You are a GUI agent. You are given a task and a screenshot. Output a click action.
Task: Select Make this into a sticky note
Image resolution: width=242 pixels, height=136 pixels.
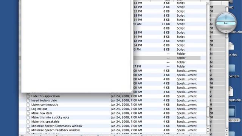coord(50,117)
